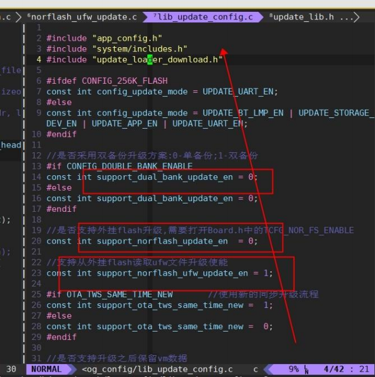Select the lib_update_config.c tab
Screen dimensions: 375x377
pyautogui.click(x=203, y=17)
